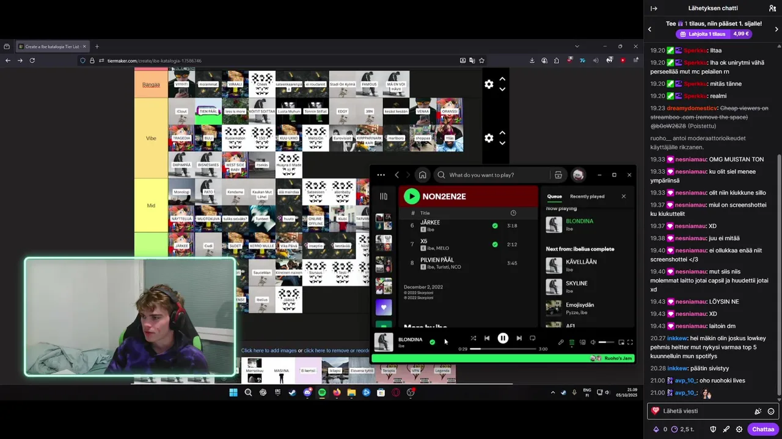Sort tracks by duration clock icon
782x439 pixels.
513,213
